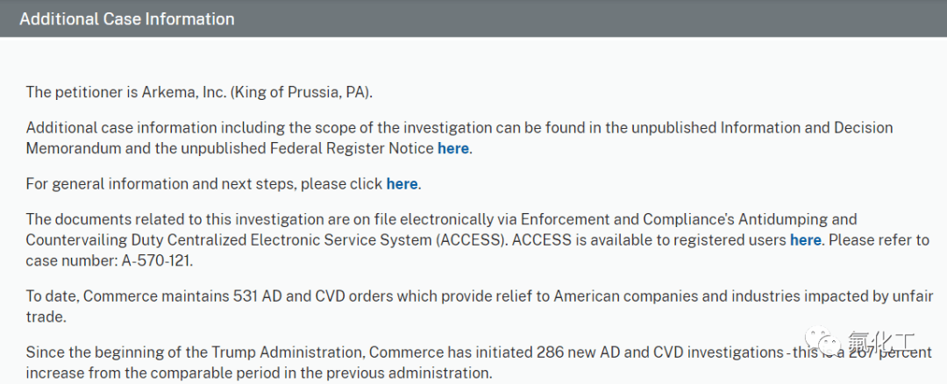Click the "Enforcement and Compliance's Antidumping" phrase
The image size is (947, 384).
(689, 218)
